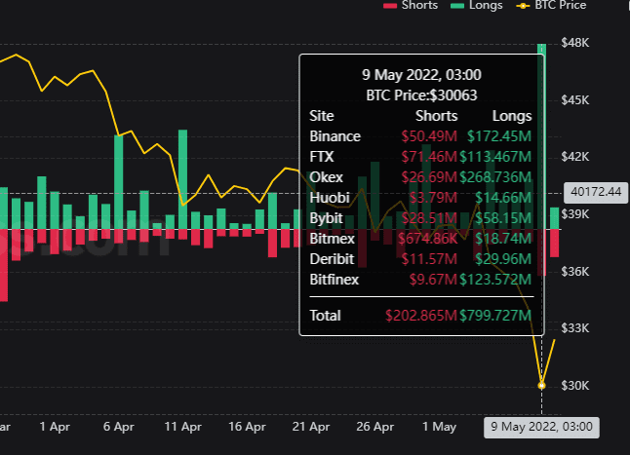Click the 11 Apr date axis label
630x455 pixels.
tap(182, 427)
